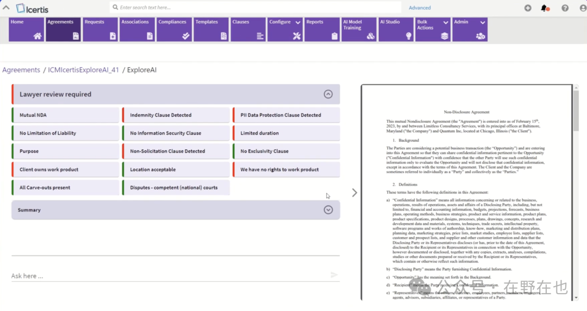Select the Indemnity Clause Detected card
Viewport: 587px width, 311px height.
coord(176,115)
